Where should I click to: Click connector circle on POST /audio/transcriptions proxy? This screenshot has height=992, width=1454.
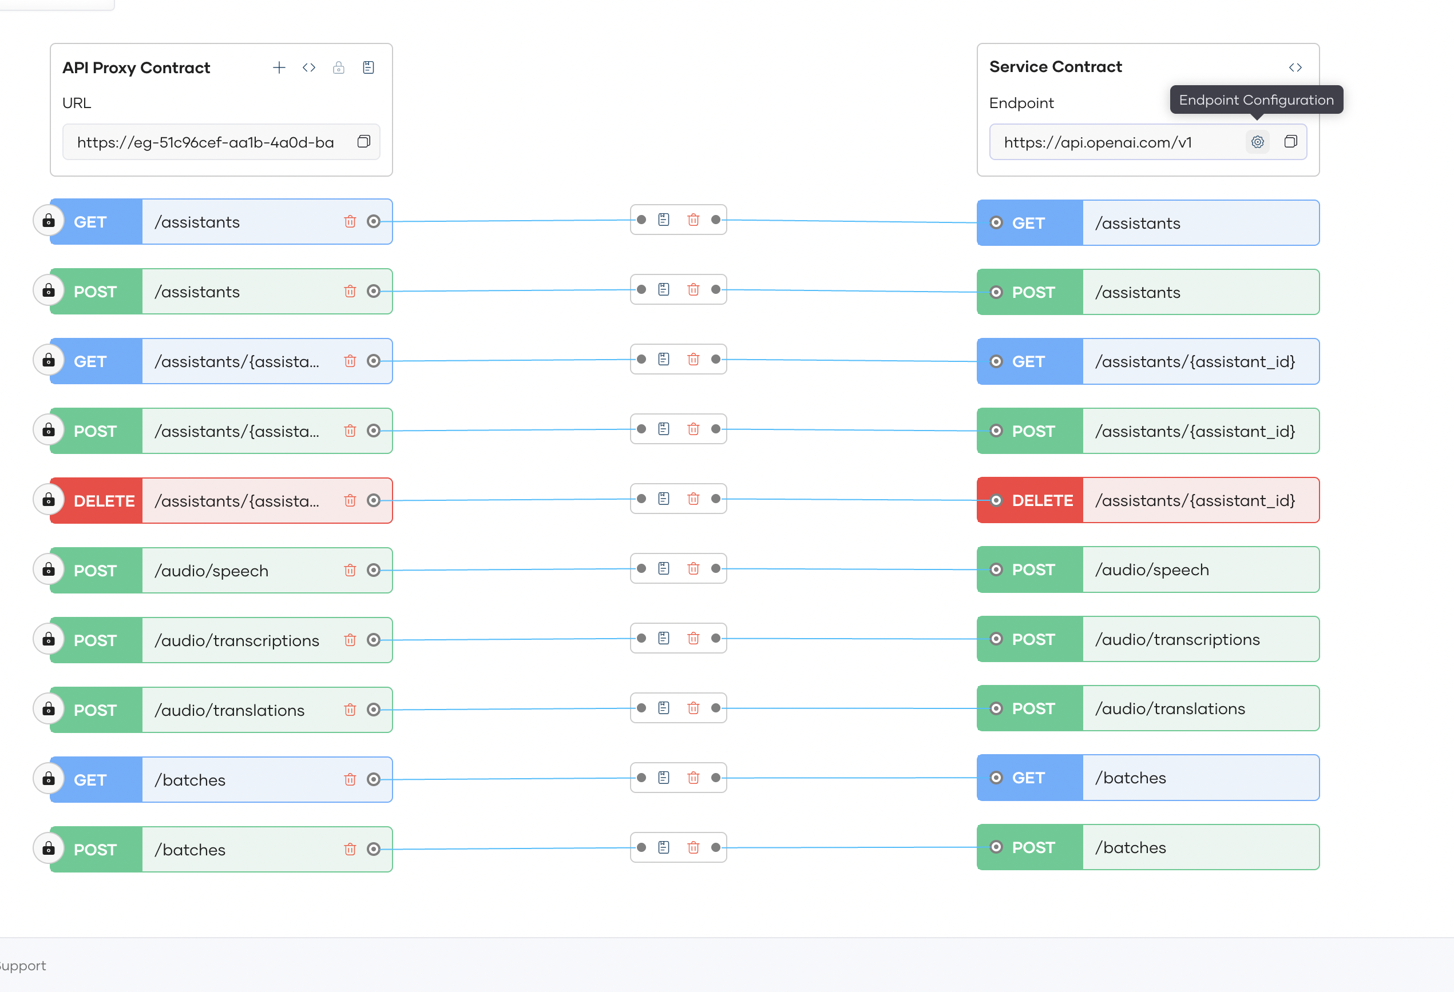(374, 639)
